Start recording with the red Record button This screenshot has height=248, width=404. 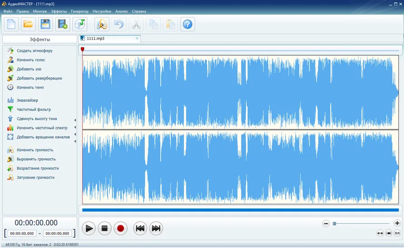(x=121, y=228)
